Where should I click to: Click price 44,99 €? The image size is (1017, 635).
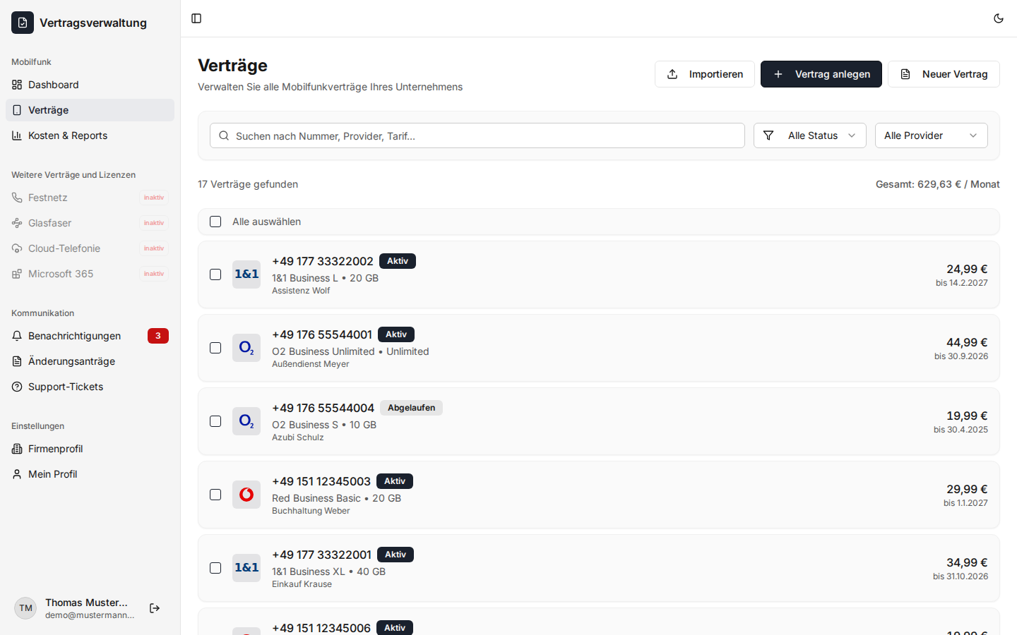(x=967, y=342)
